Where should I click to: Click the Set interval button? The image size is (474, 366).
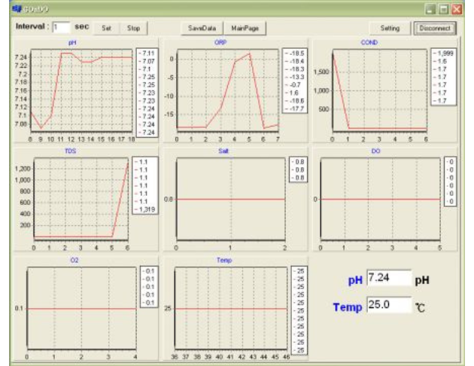tap(107, 27)
